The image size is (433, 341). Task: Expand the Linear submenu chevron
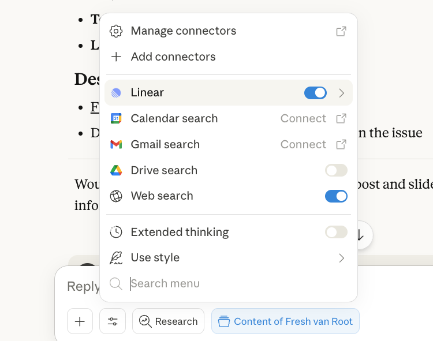click(341, 93)
